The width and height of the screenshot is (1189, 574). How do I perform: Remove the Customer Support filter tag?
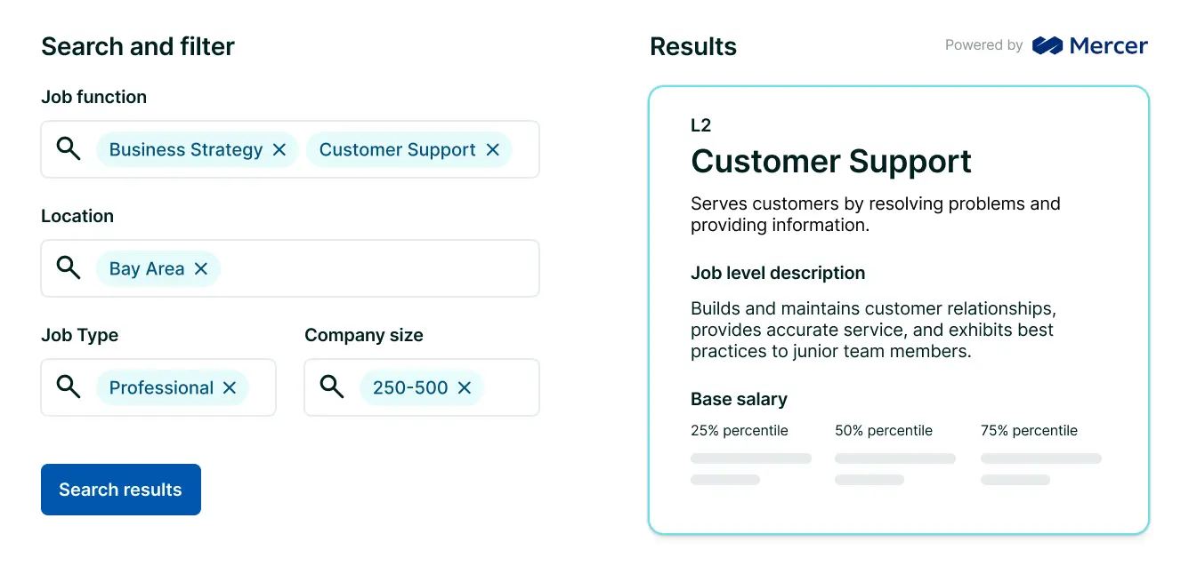click(x=492, y=150)
